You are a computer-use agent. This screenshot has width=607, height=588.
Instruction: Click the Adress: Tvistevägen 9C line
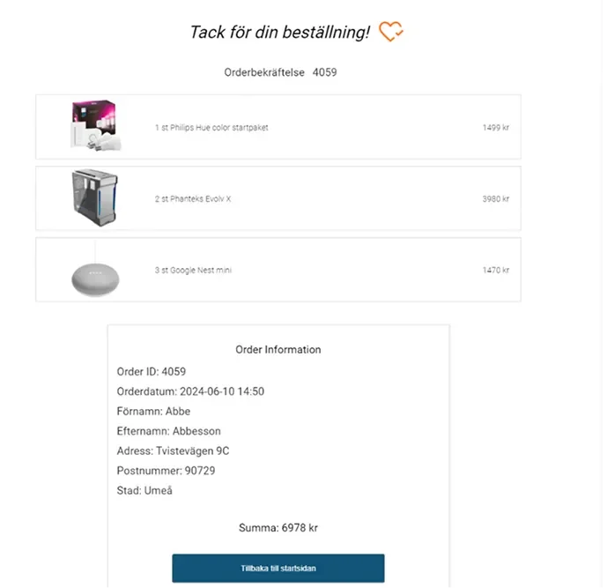pos(174,451)
